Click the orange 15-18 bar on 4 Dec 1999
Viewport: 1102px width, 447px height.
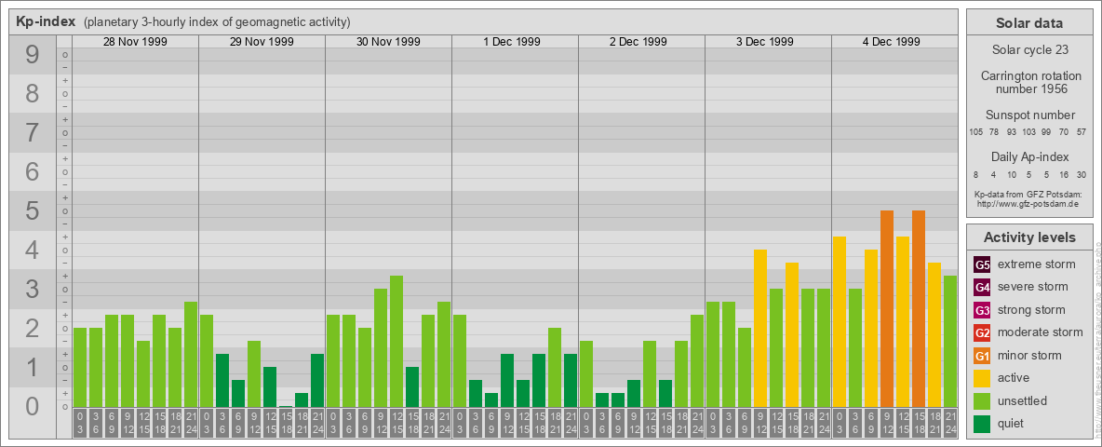click(x=919, y=308)
